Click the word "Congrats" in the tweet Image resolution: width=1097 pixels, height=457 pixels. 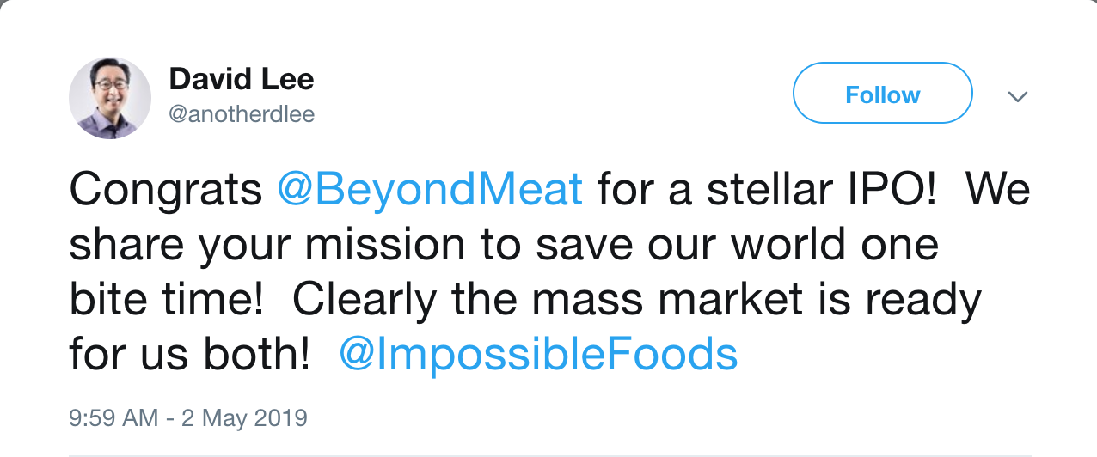[x=166, y=190]
